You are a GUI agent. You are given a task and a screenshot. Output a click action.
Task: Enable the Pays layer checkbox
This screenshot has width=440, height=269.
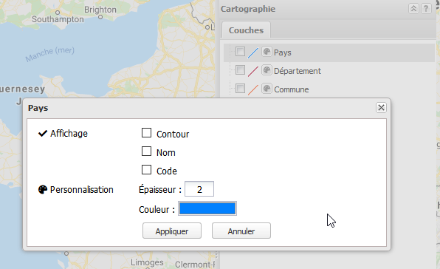click(x=240, y=52)
